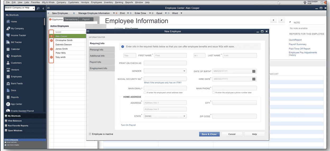Click the info icon in the banner
Image resolution: width=330 pixels, height=151 pixels.
pos(123,47)
